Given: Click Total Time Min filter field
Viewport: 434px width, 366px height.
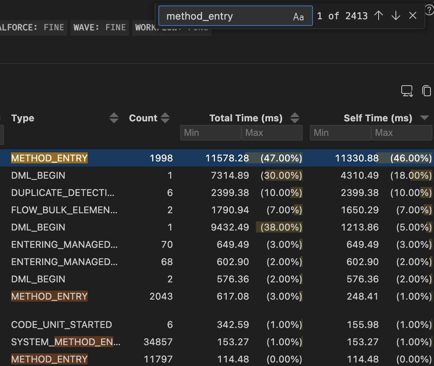Looking at the screenshot, I should coord(211,133).
